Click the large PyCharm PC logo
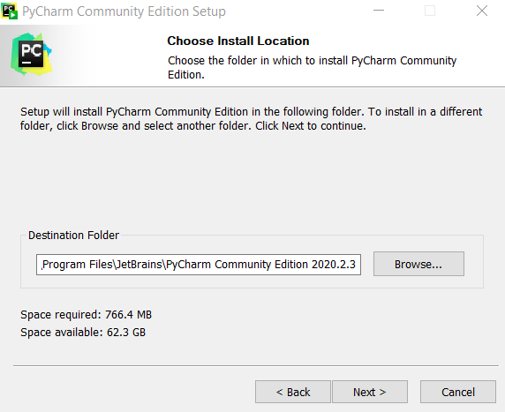 point(31,54)
